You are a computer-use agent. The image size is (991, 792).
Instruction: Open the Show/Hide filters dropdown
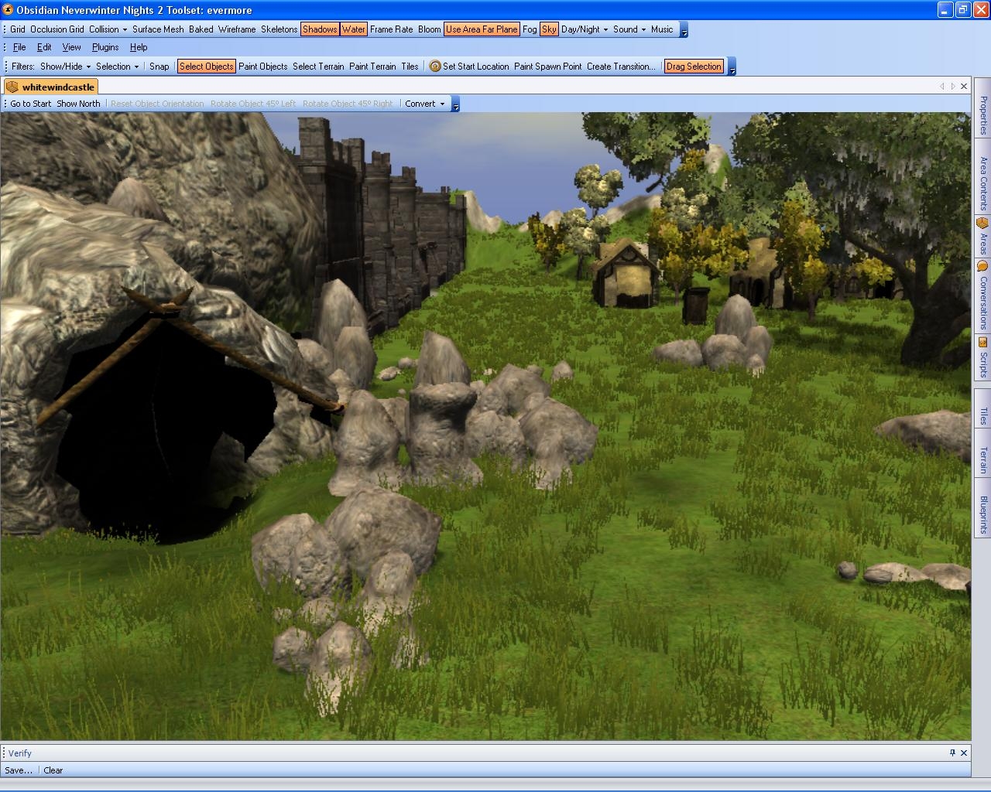pos(65,67)
